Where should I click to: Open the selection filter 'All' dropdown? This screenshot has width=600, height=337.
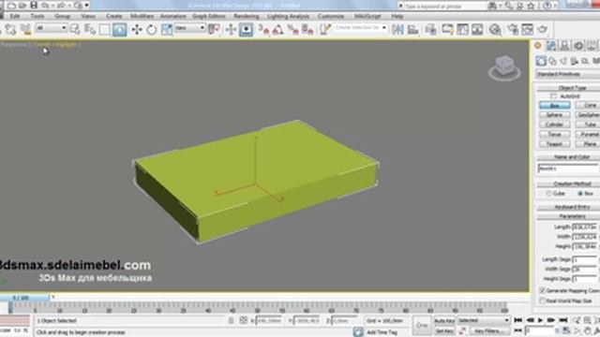(x=51, y=28)
